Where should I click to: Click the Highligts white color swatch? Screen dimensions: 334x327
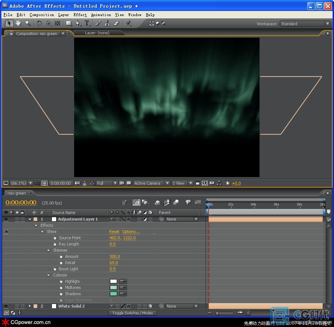[x=113, y=281]
